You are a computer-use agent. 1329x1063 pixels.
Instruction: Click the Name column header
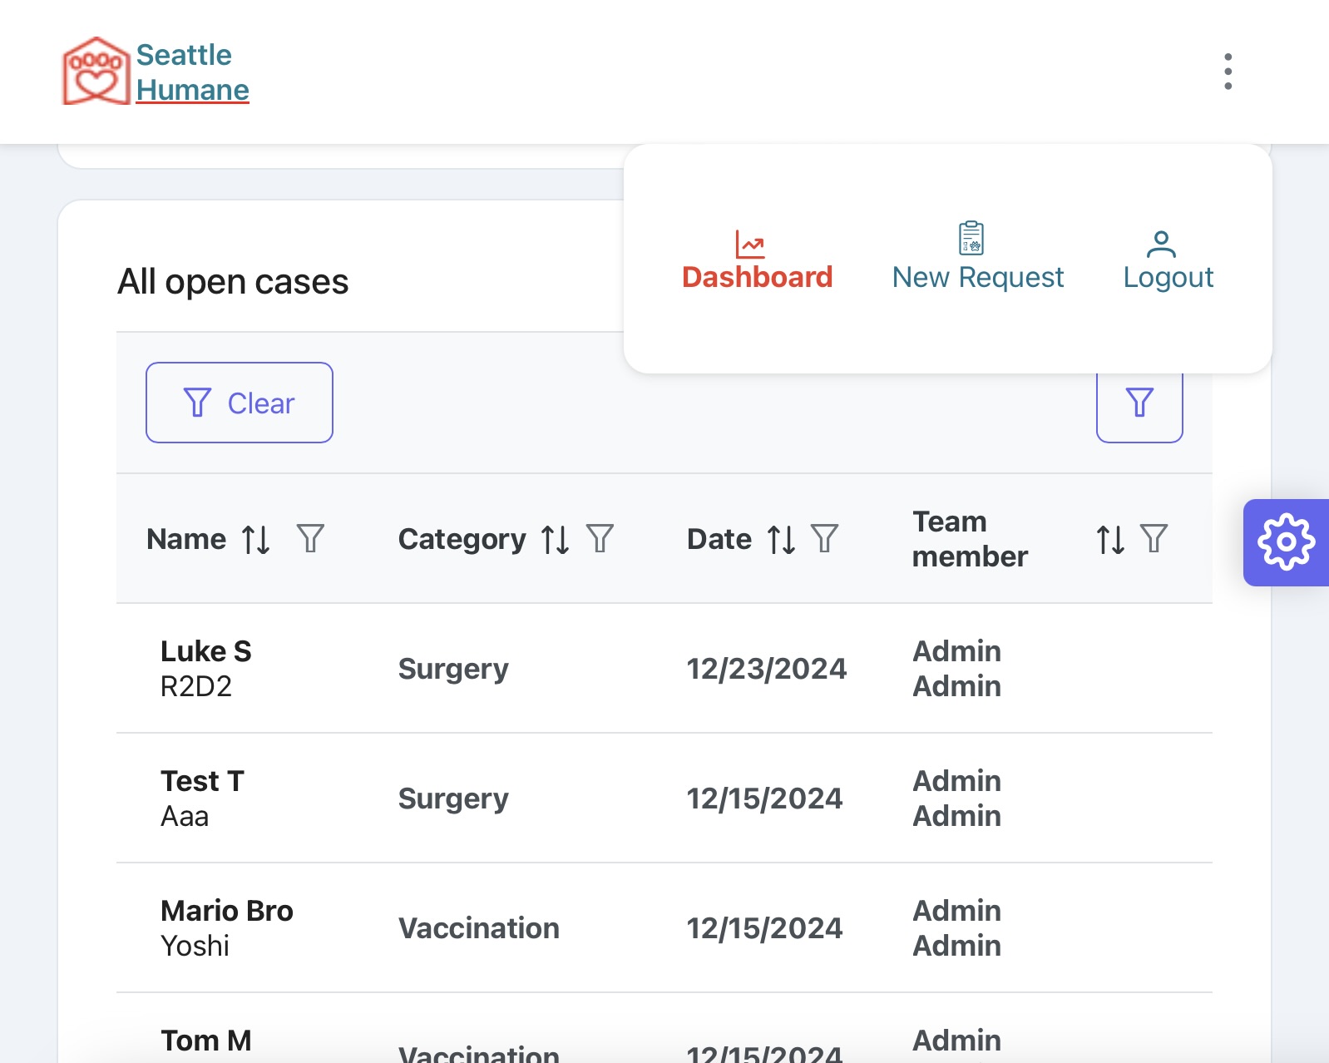186,539
